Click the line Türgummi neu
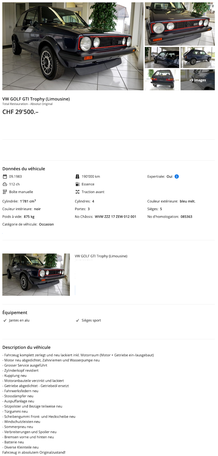218x456 pixels. click(x=15, y=411)
